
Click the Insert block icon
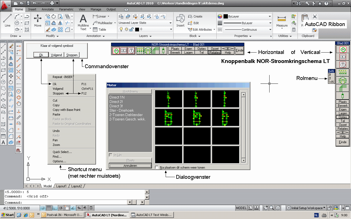pos(180,21)
